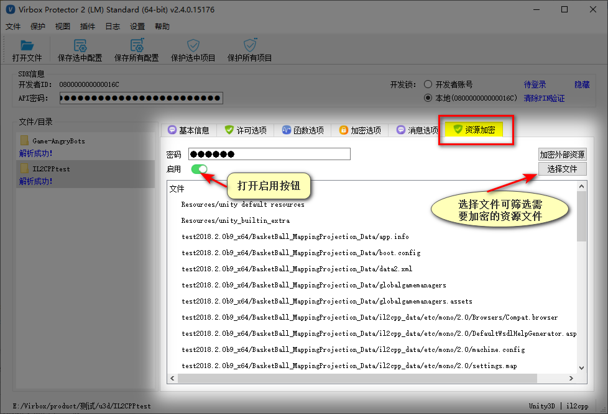Open the 视图 menu
The height and width of the screenshot is (414, 608).
point(62,26)
